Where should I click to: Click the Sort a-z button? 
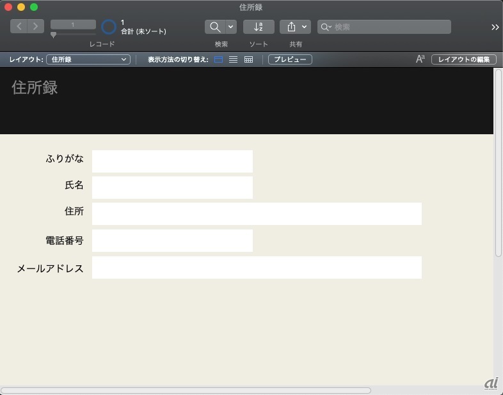click(259, 27)
